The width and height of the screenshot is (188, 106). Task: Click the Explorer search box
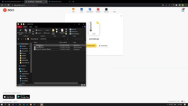coord(78,39)
